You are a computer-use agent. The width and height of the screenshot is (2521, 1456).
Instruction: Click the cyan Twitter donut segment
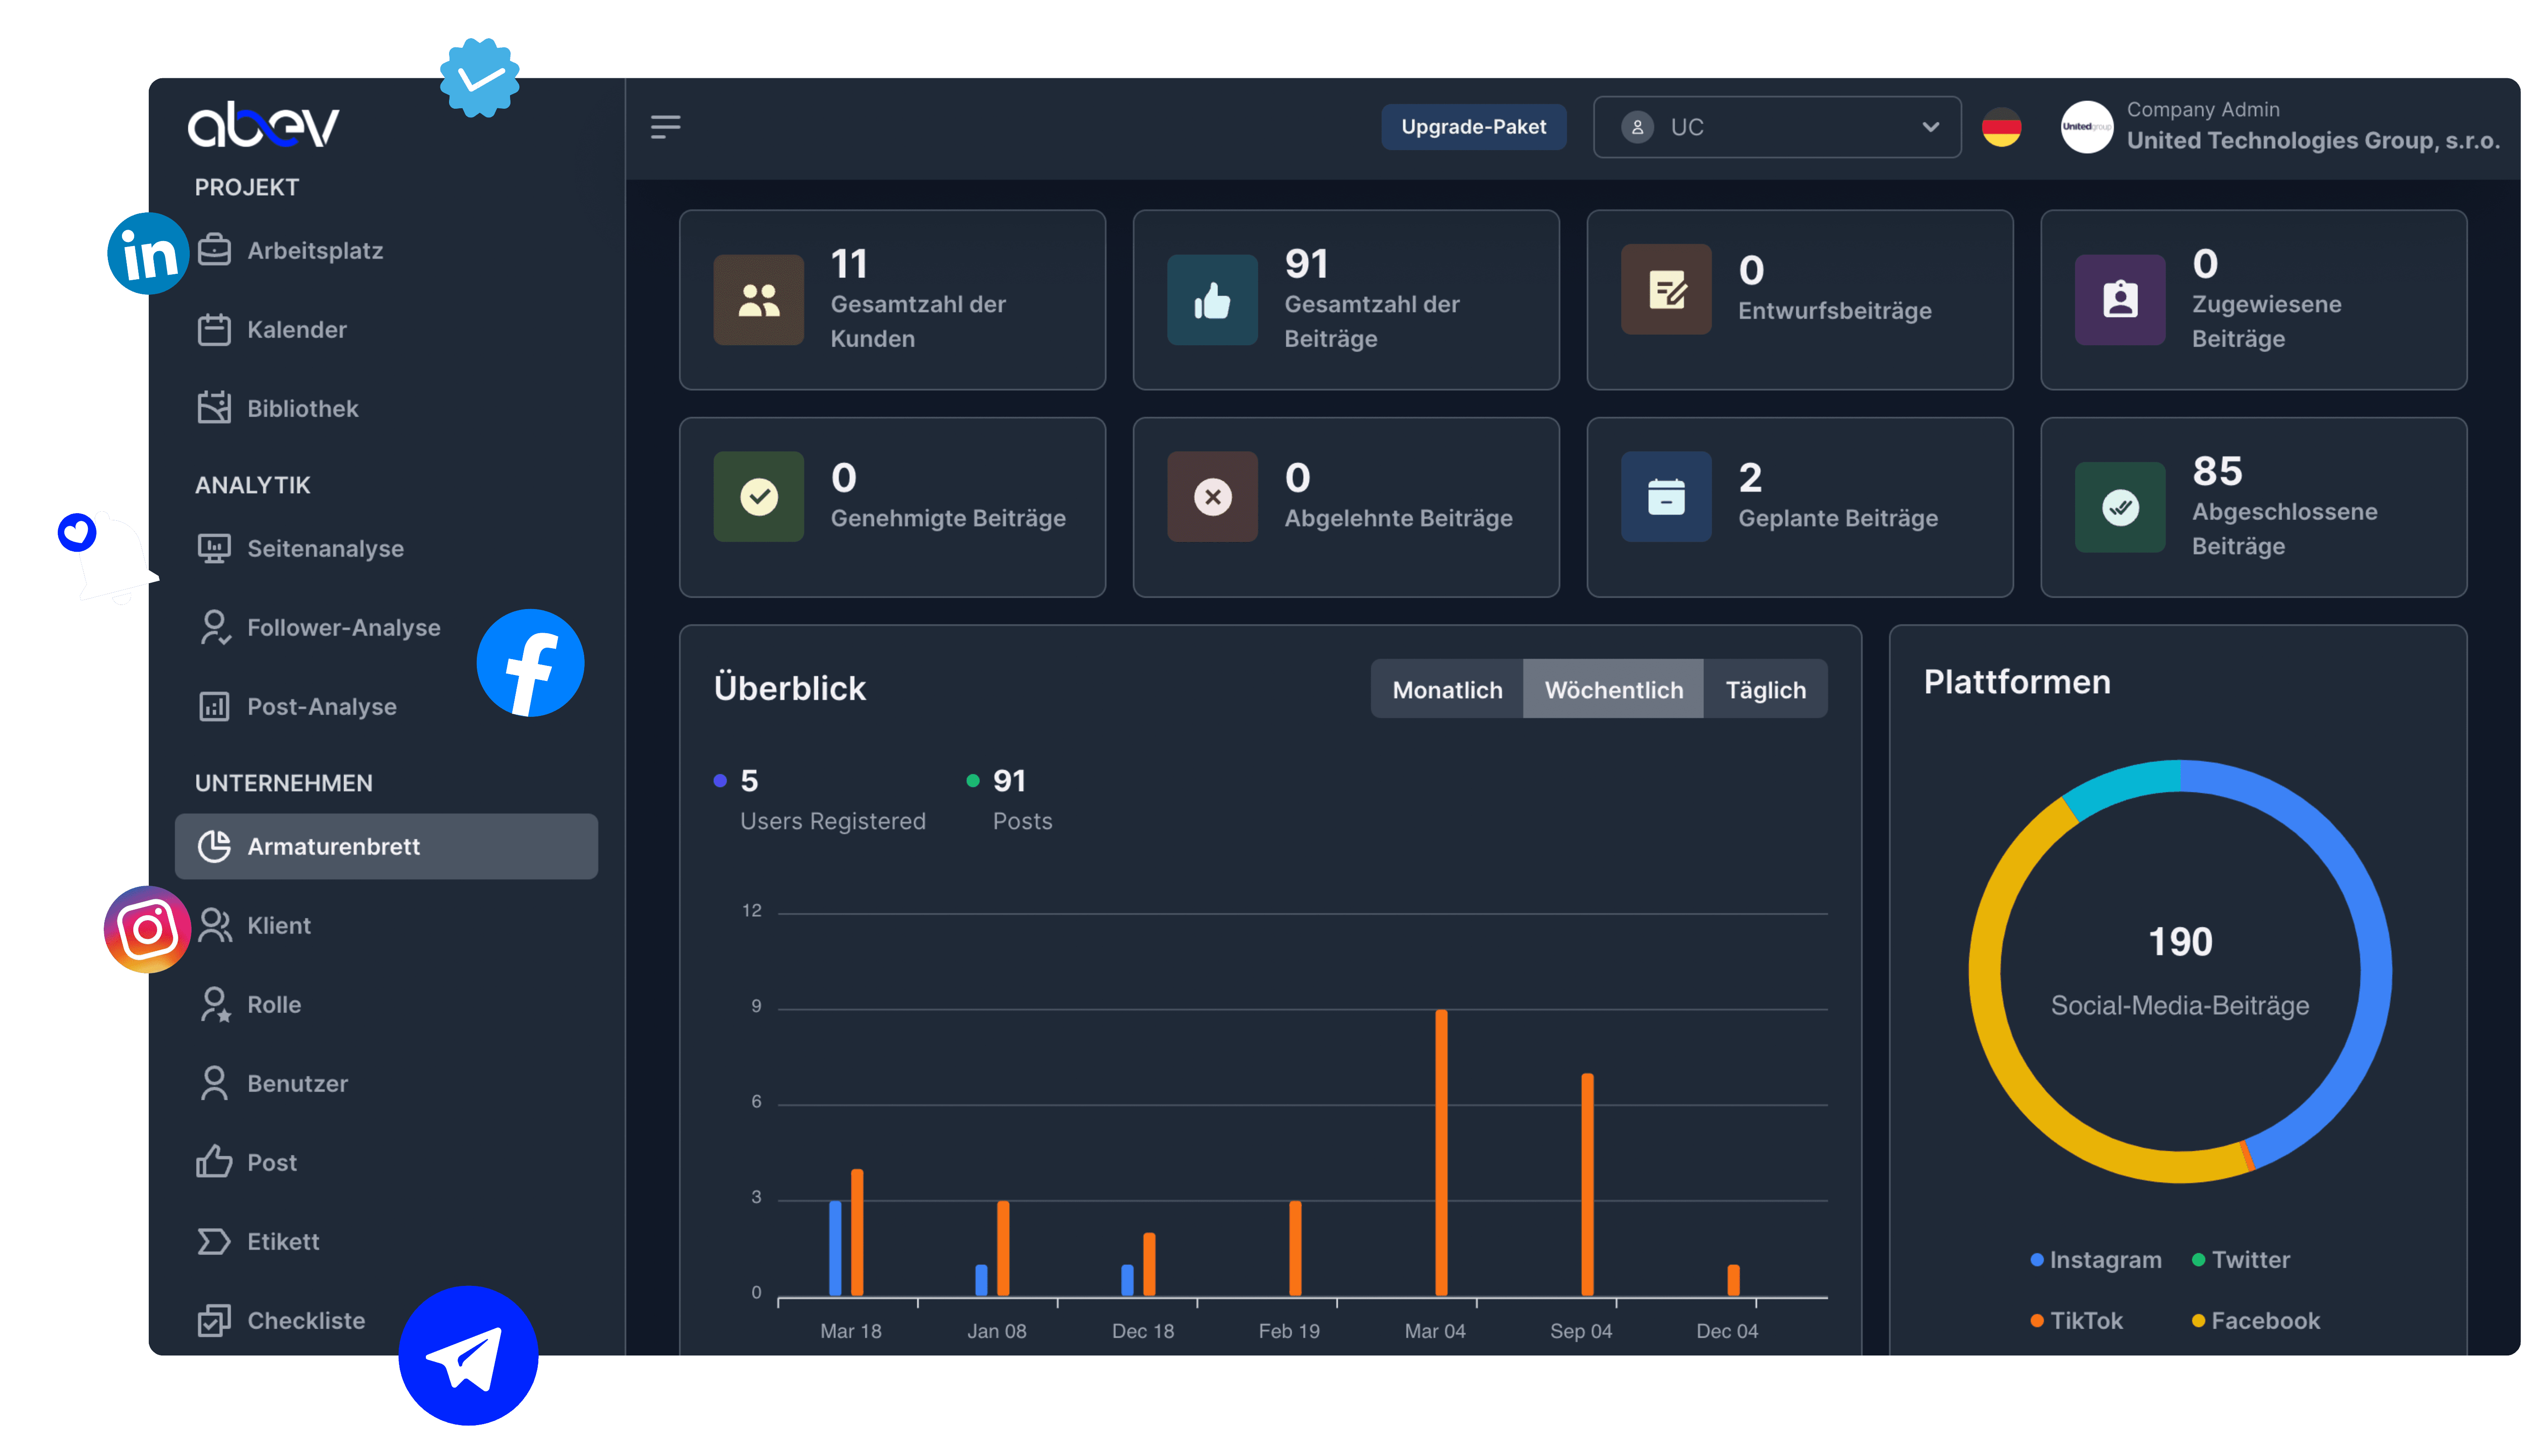click(2125, 785)
